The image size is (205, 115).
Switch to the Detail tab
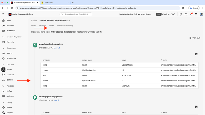tap(33, 26)
